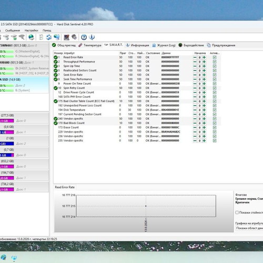This screenshot has width=263, height=263.
Task: Open the performance monitor chart icon
Action: coord(66,37)
